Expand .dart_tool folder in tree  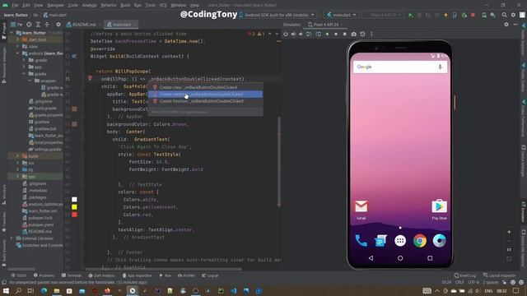[18, 39]
